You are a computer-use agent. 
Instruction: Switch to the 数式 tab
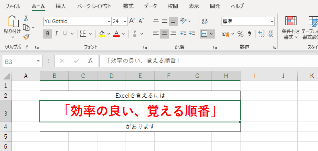128,6
